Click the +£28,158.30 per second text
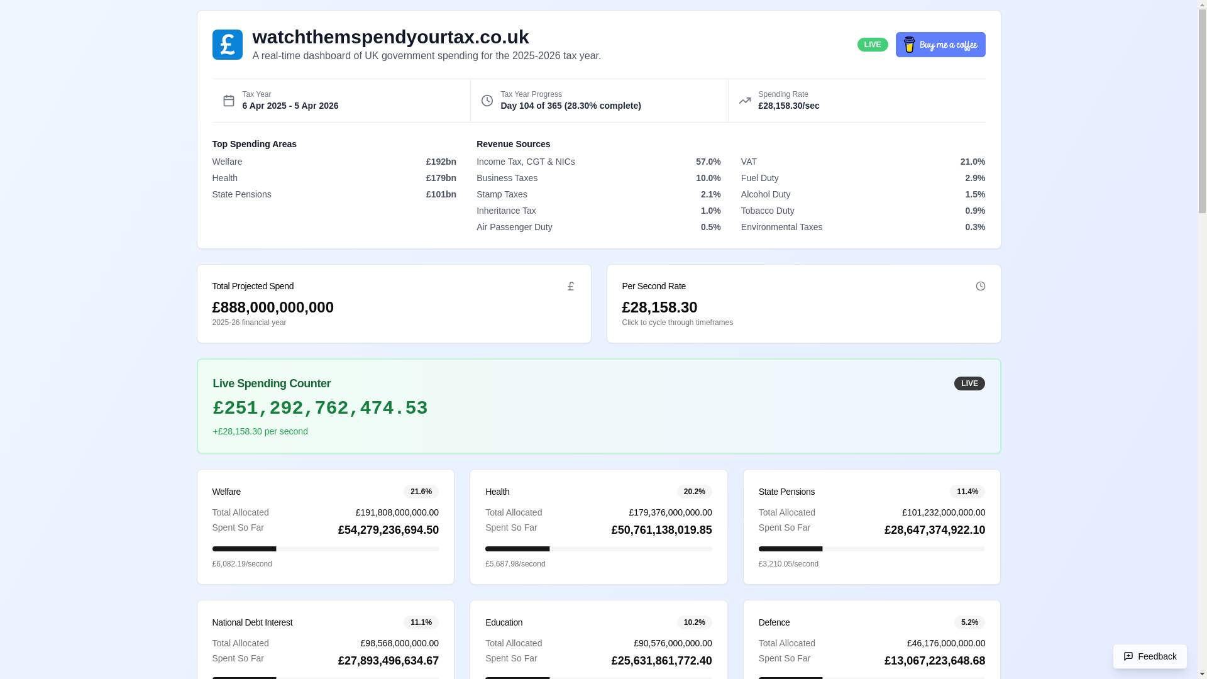Screen dimensions: 1207x679 click(260, 431)
